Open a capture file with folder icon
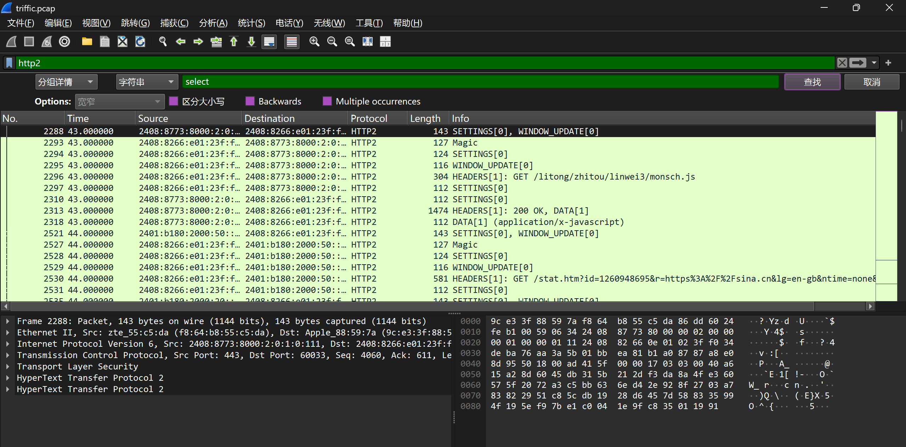The image size is (906, 447). click(87, 42)
